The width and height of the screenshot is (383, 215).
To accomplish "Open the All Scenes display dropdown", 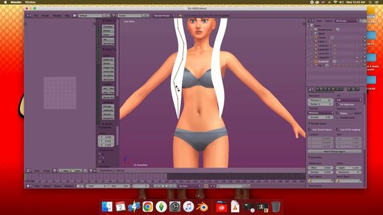I will tap(347, 21).
